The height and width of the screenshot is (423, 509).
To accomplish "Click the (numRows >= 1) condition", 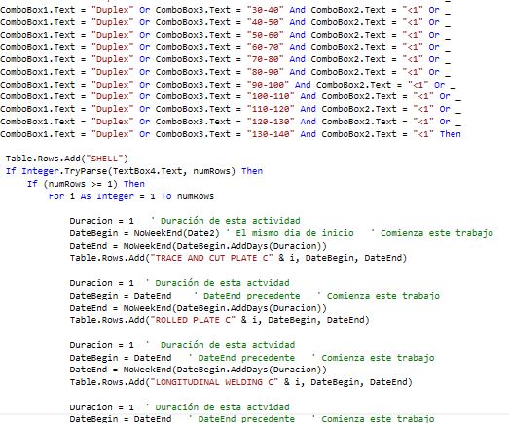I will pos(80,184).
